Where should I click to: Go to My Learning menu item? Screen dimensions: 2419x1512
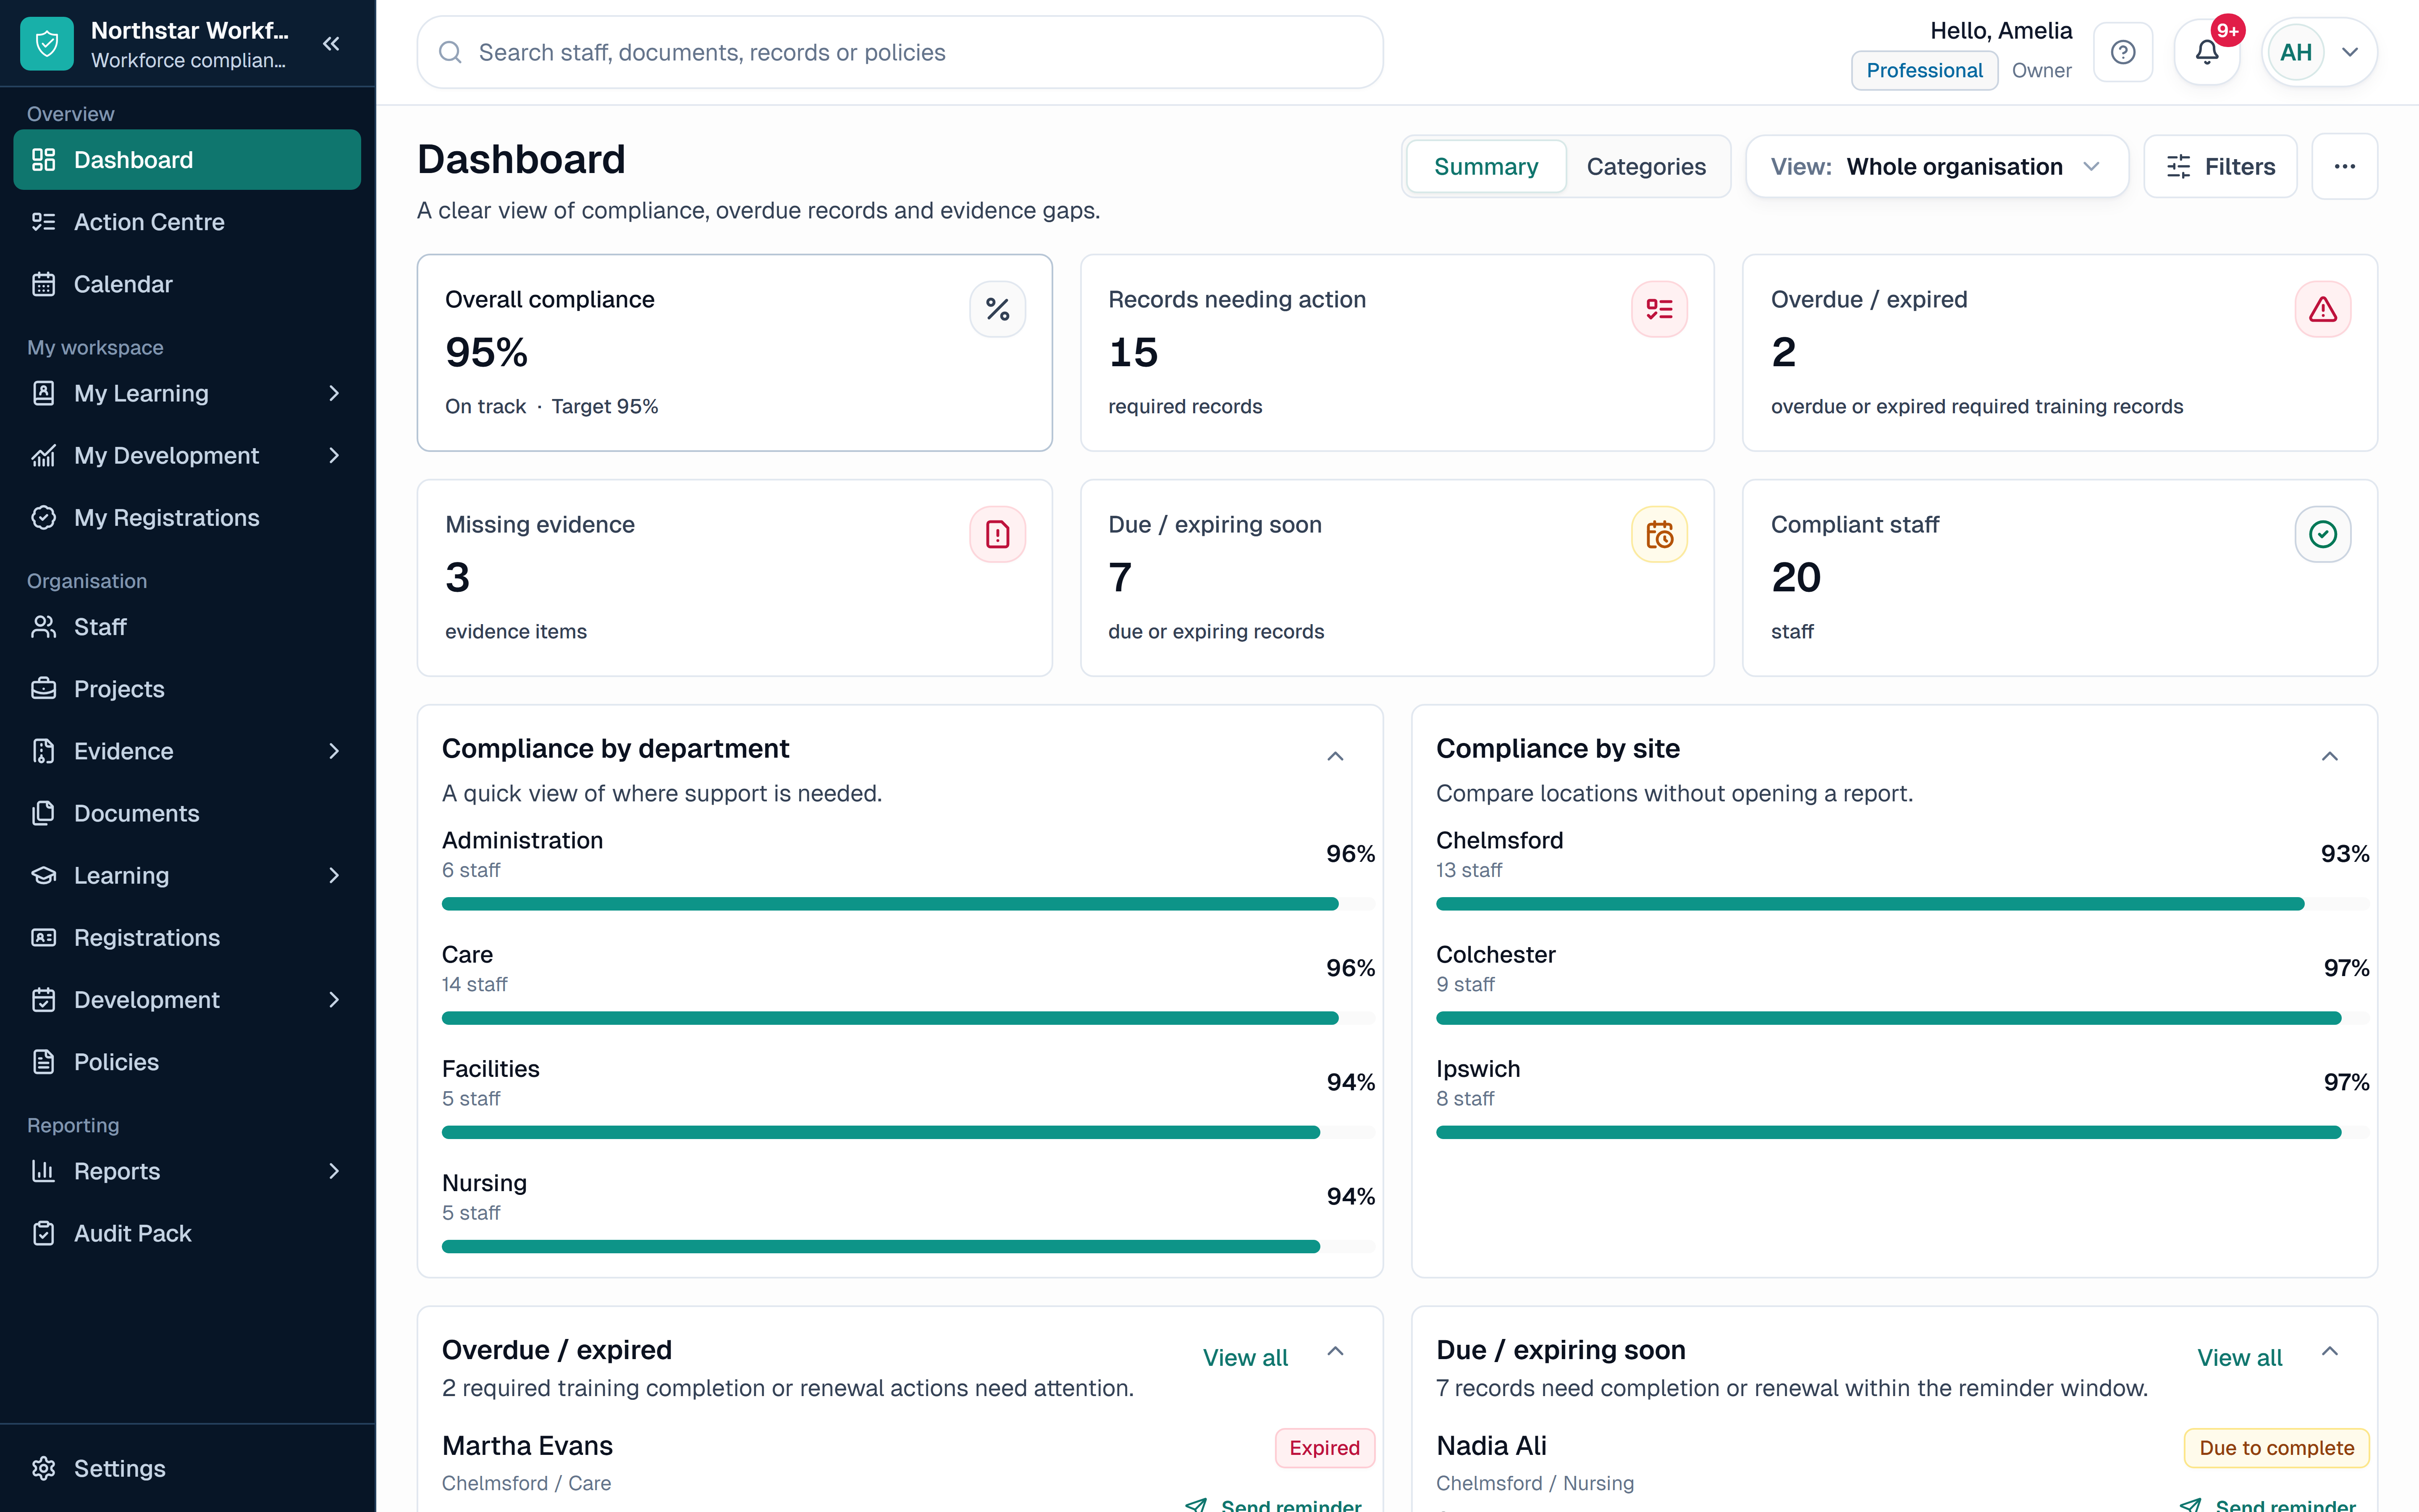(x=187, y=393)
